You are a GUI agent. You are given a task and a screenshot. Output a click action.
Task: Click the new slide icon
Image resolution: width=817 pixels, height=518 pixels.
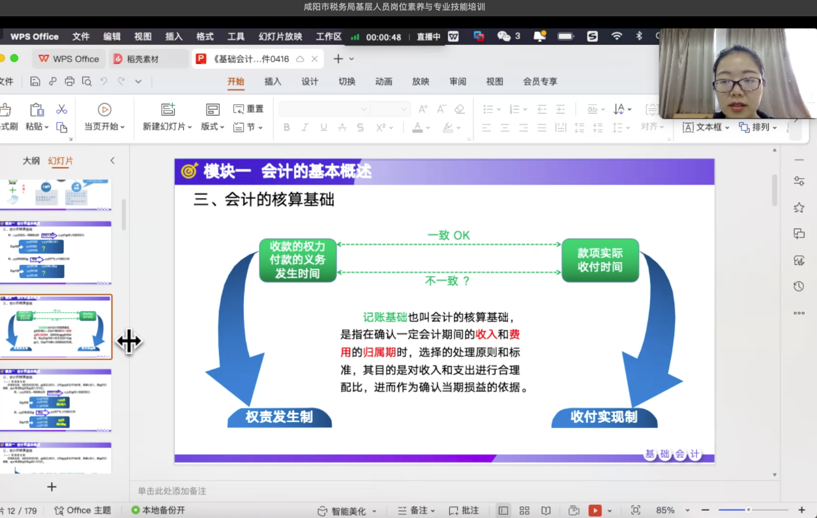pos(168,109)
